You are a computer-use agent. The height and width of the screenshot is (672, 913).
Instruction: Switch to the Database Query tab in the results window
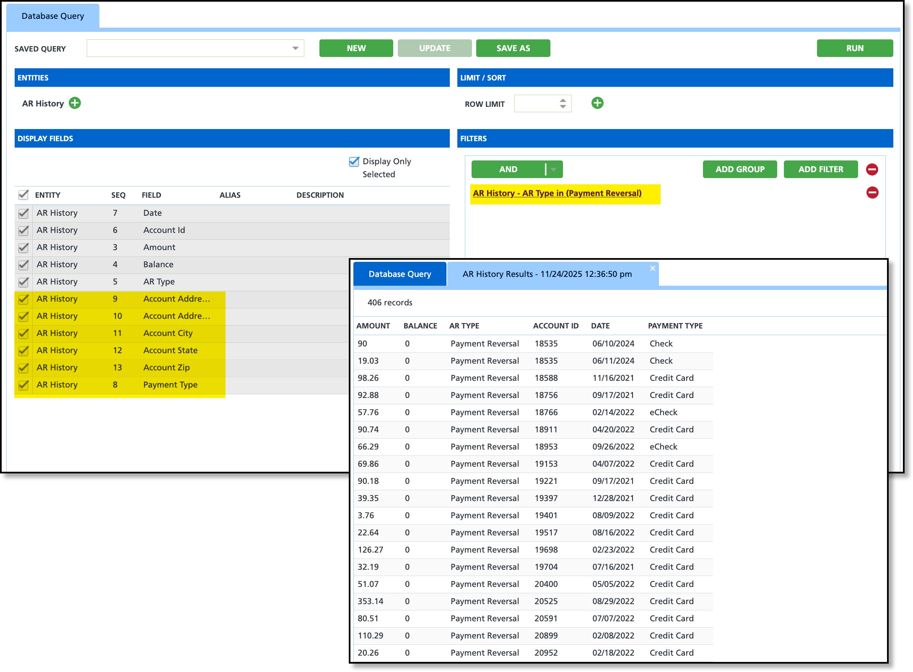(x=399, y=274)
